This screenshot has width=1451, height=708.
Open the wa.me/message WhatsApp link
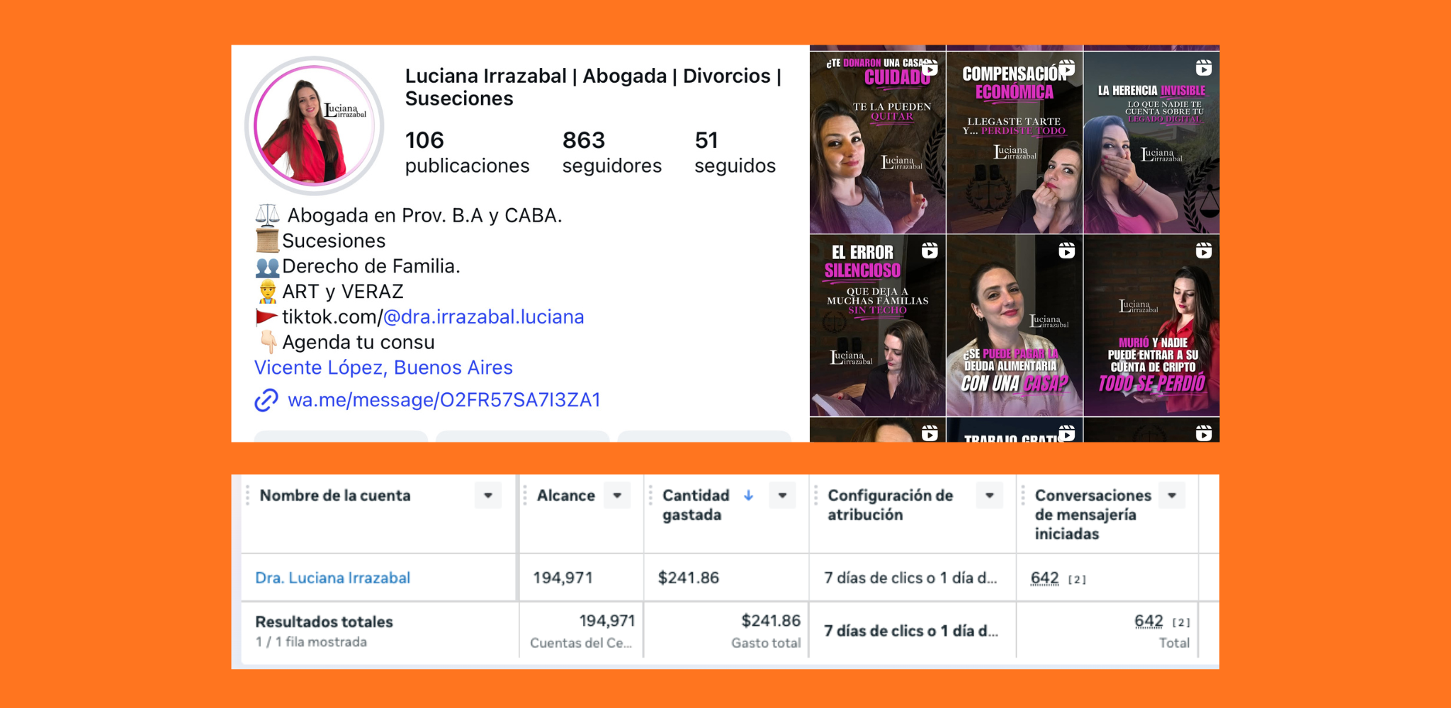pyautogui.click(x=444, y=400)
